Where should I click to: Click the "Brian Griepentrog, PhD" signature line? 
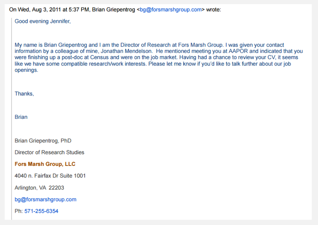point(43,141)
